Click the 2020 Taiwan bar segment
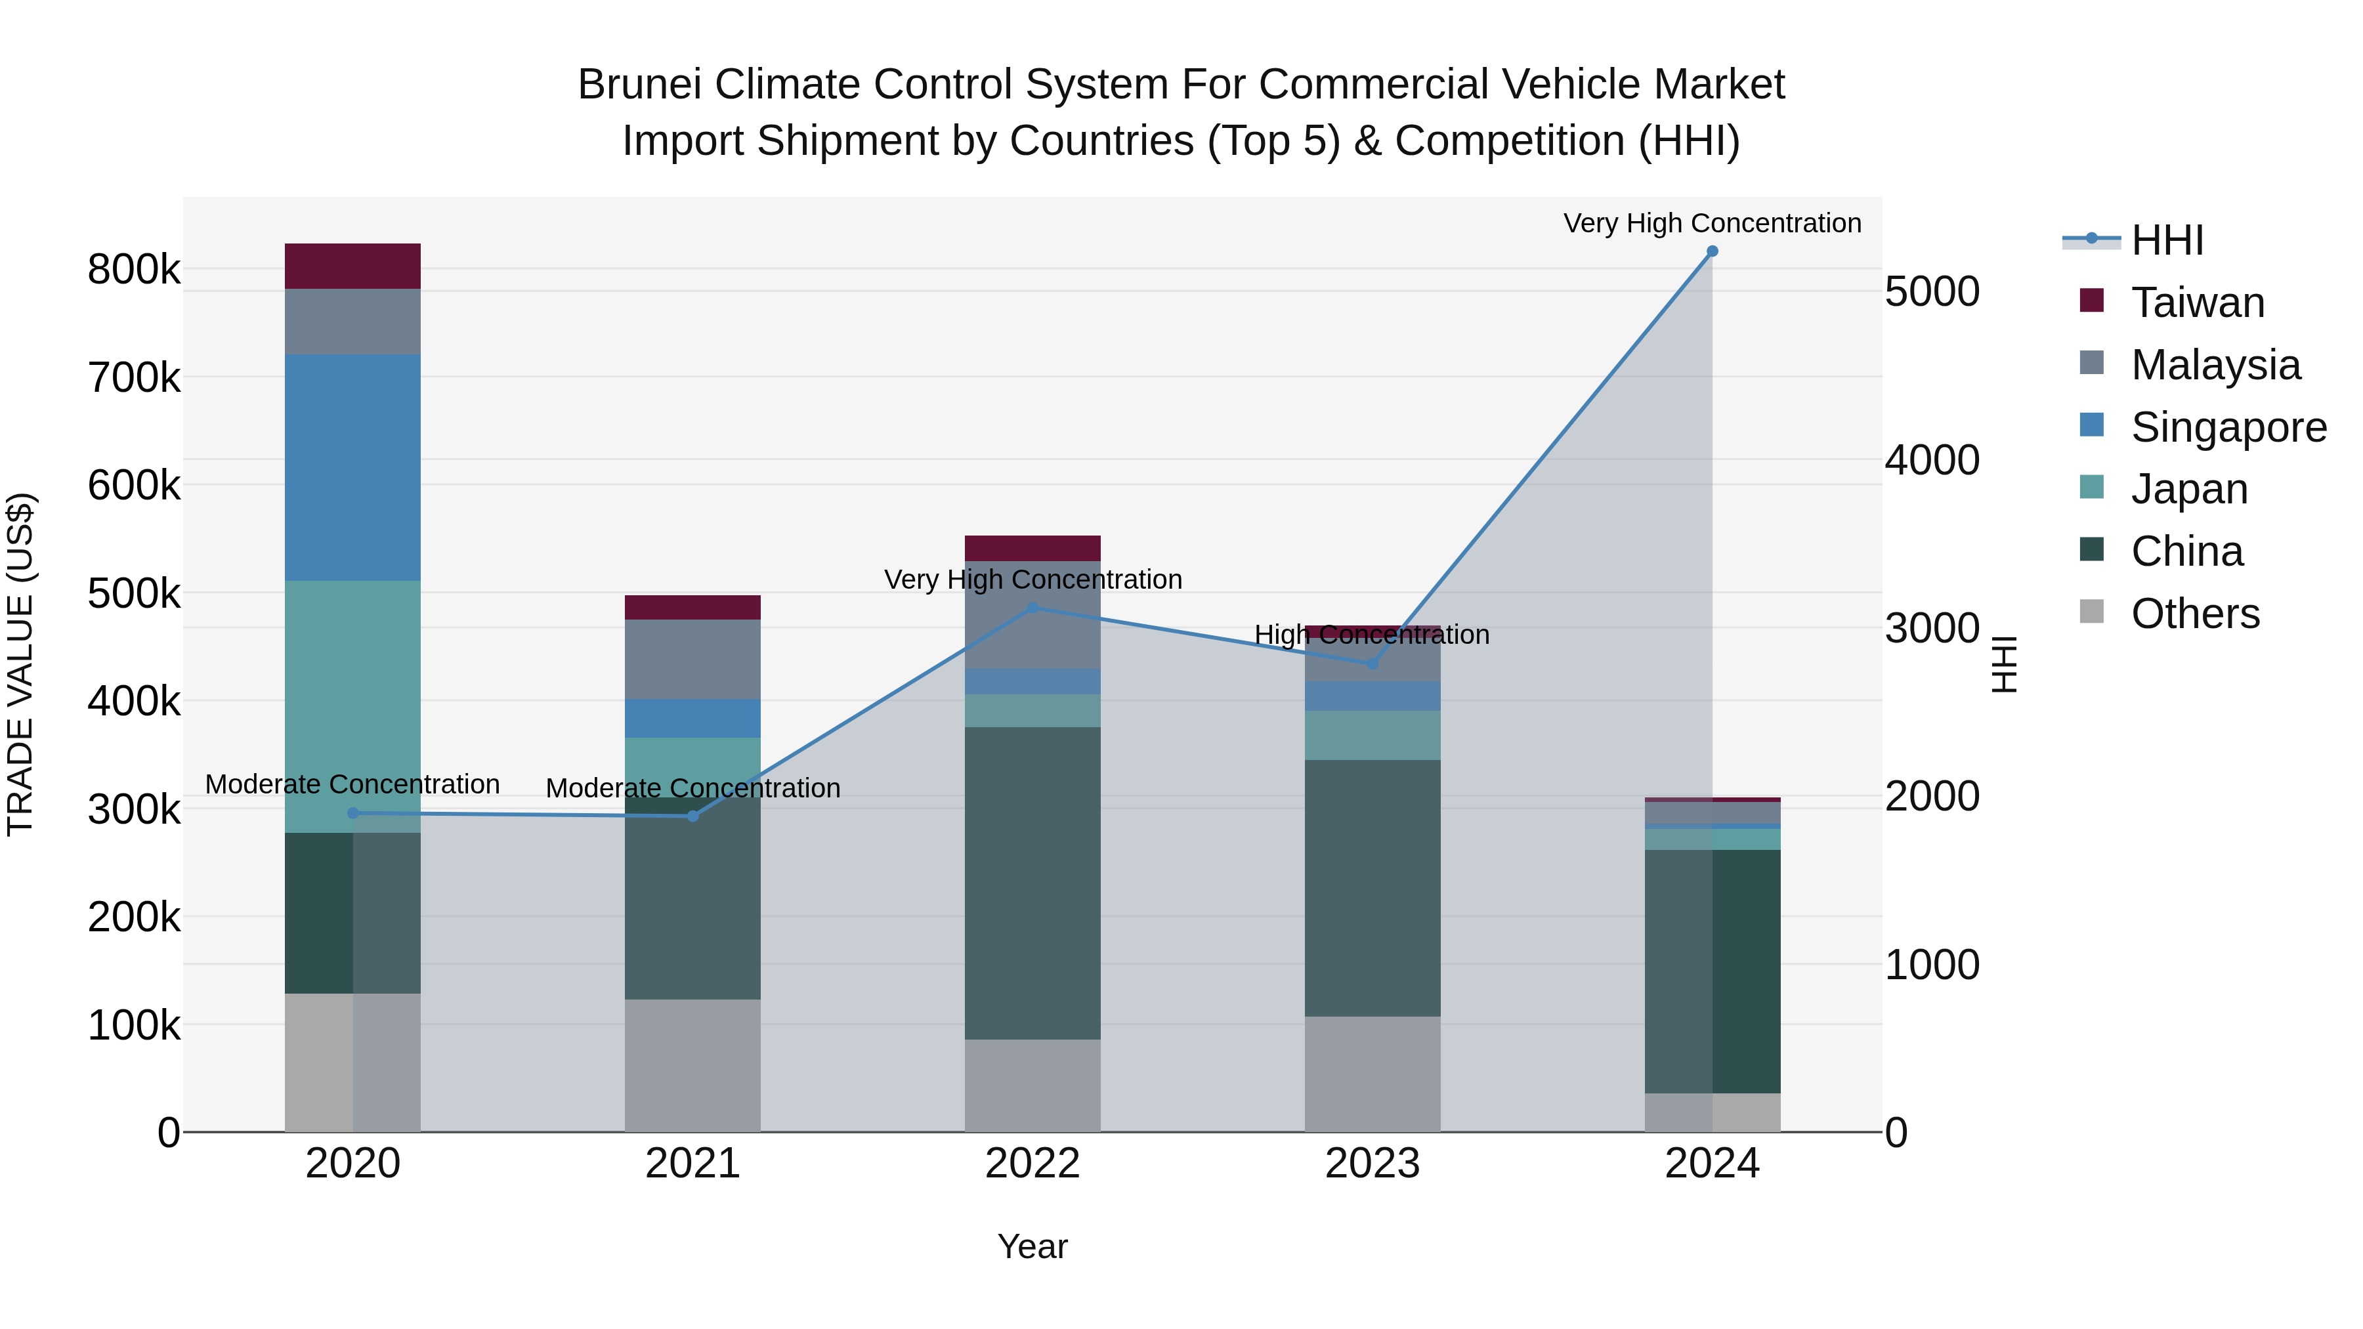This screenshot has width=2363, height=1329. click(x=353, y=266)
